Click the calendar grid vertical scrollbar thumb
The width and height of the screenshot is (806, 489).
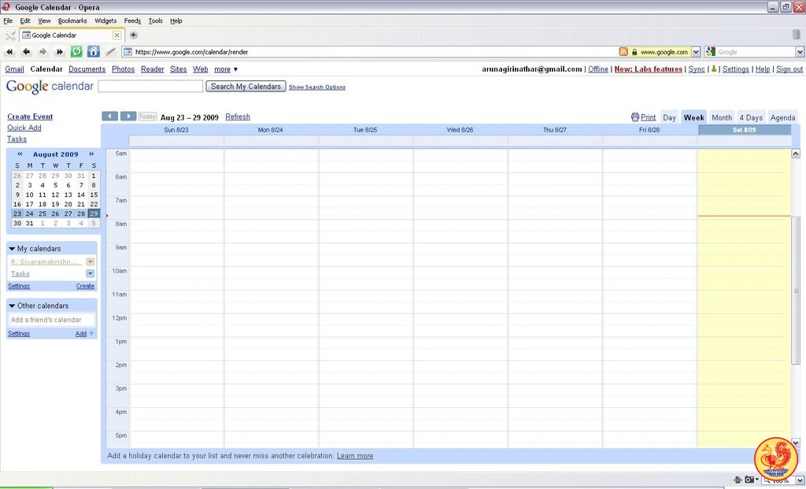795,291
